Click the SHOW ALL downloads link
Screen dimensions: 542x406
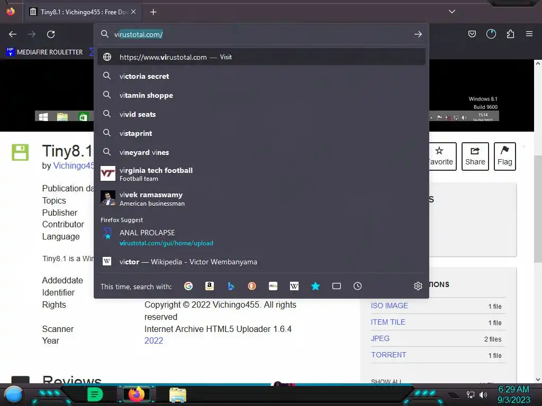pyautogui.click(x=386, y=382)
